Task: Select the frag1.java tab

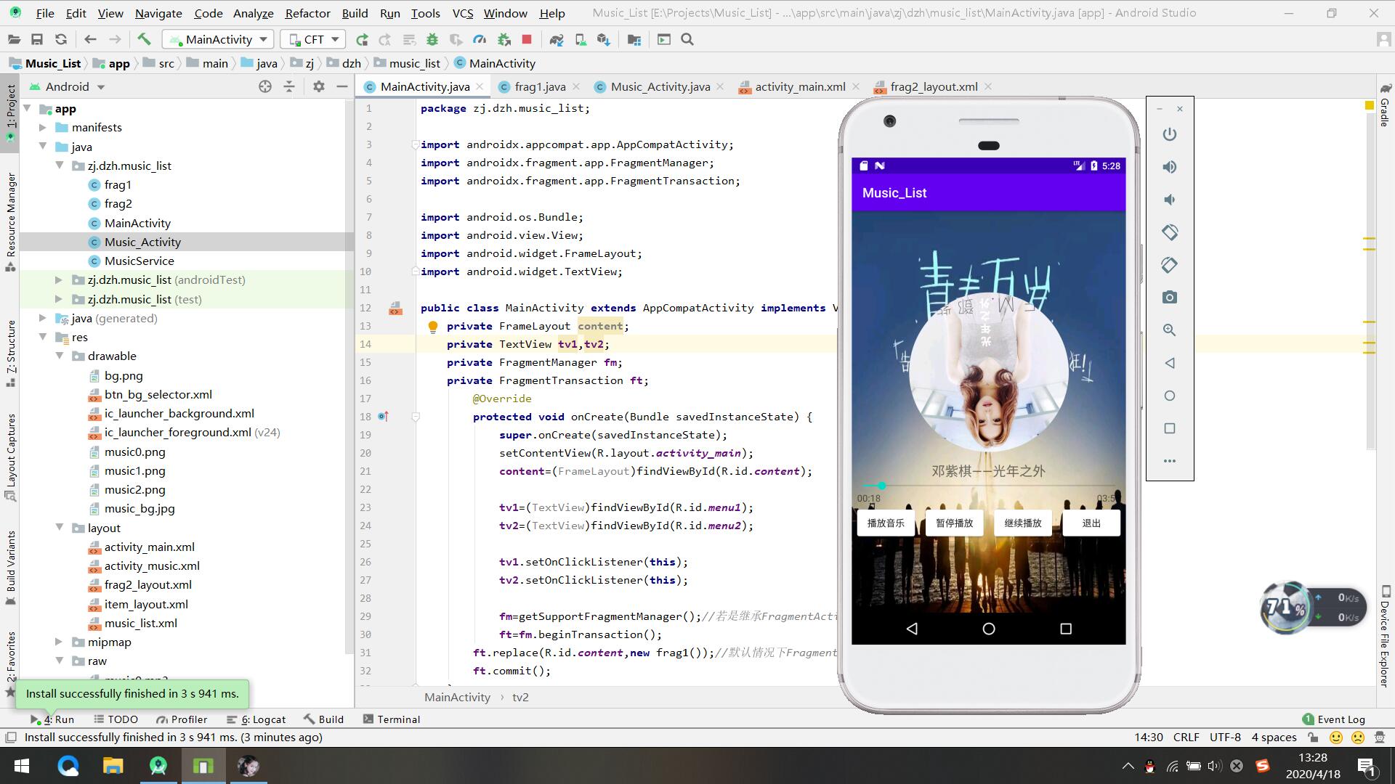Action: click(538, 86)
